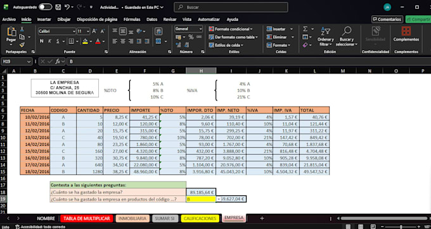Switch to CALIFICACIONES sheet tab
Screen dimensions: 431x229
point(200,219)
